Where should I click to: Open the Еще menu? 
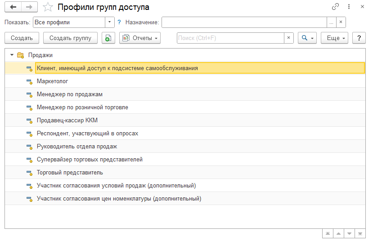click(x=334, y=38)
